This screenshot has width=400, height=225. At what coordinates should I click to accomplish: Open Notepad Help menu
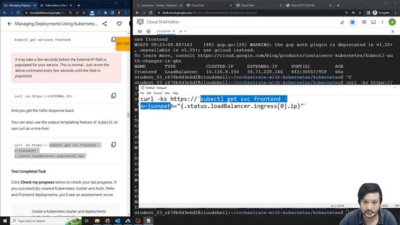176,93
